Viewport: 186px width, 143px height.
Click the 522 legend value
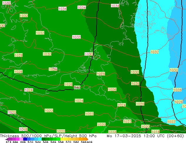pos(38,142)
